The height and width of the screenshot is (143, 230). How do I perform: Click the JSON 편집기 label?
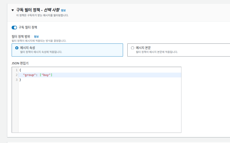click(20, 63)
